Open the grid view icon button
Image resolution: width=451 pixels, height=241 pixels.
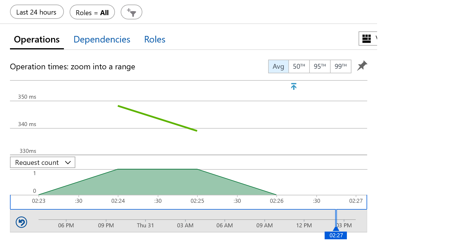tap(367, 39)
